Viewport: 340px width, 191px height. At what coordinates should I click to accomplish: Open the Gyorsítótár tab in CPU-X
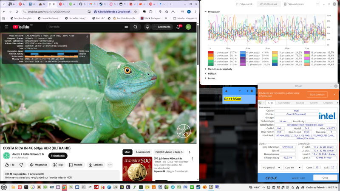[284, 103]
